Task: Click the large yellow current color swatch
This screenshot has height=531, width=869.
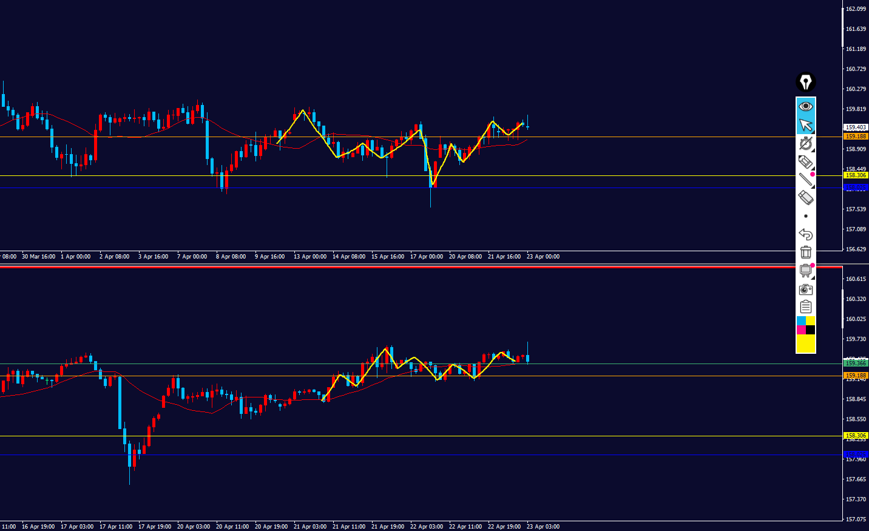Action: tap(805, 343)
